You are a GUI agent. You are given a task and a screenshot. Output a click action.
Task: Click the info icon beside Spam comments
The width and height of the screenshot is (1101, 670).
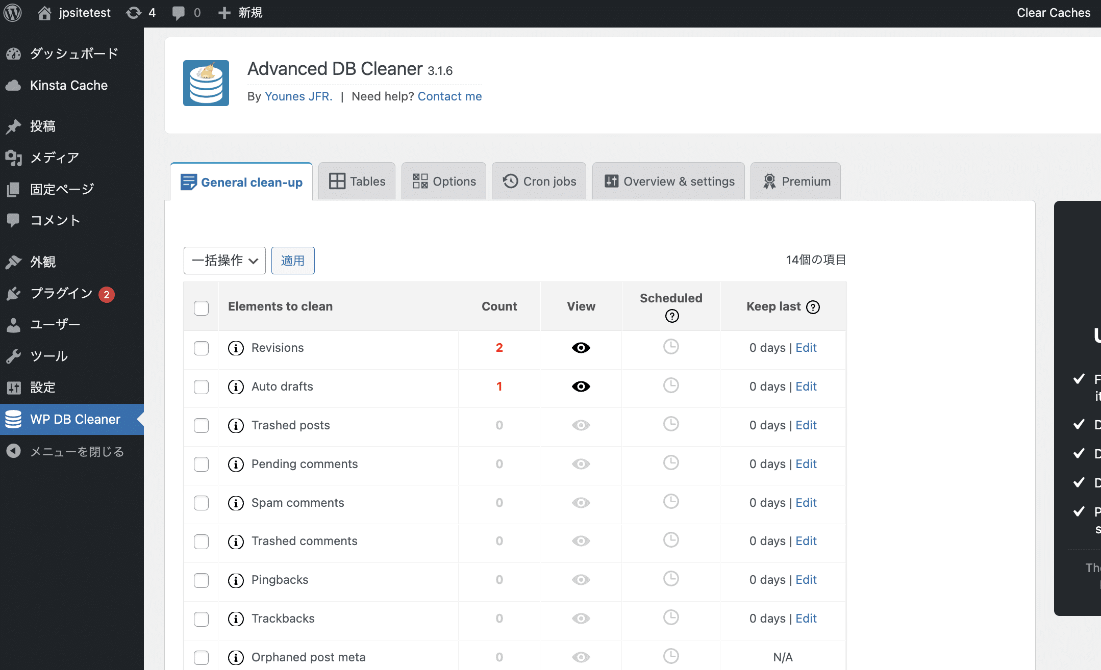(235, 503)
